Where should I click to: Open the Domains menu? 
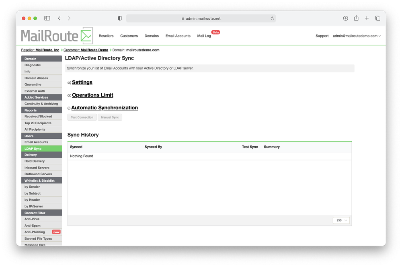(x=152, y=36)
